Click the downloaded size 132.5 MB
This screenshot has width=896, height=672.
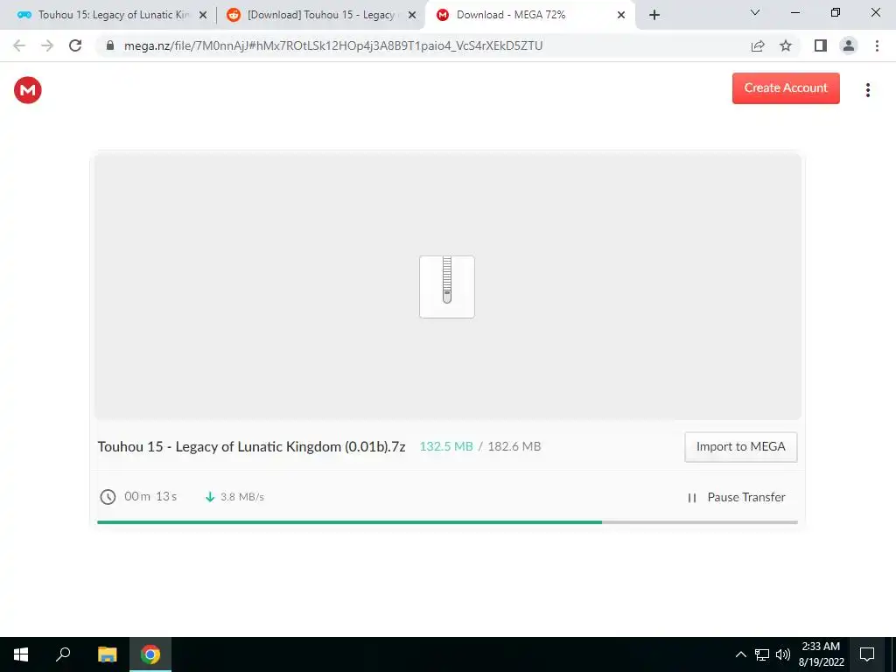coord(446,446)
